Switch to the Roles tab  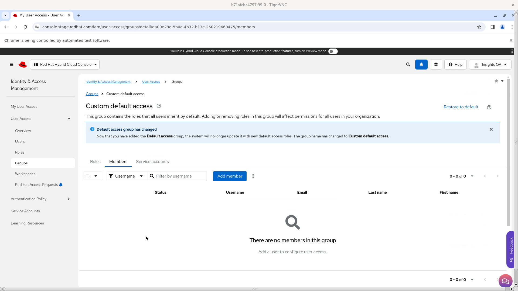(95, 161)
